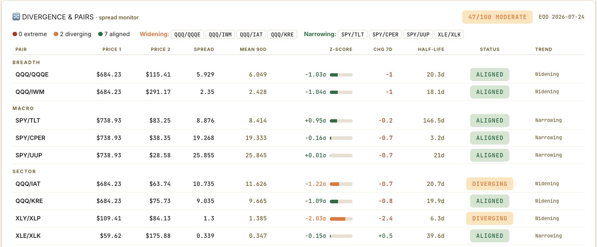
Task: Click the price value $175.88
Action: (x=158, y=236)
